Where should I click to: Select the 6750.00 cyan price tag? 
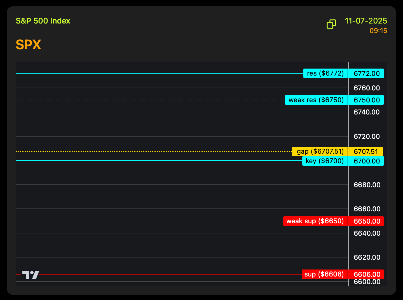click(366, 100)
